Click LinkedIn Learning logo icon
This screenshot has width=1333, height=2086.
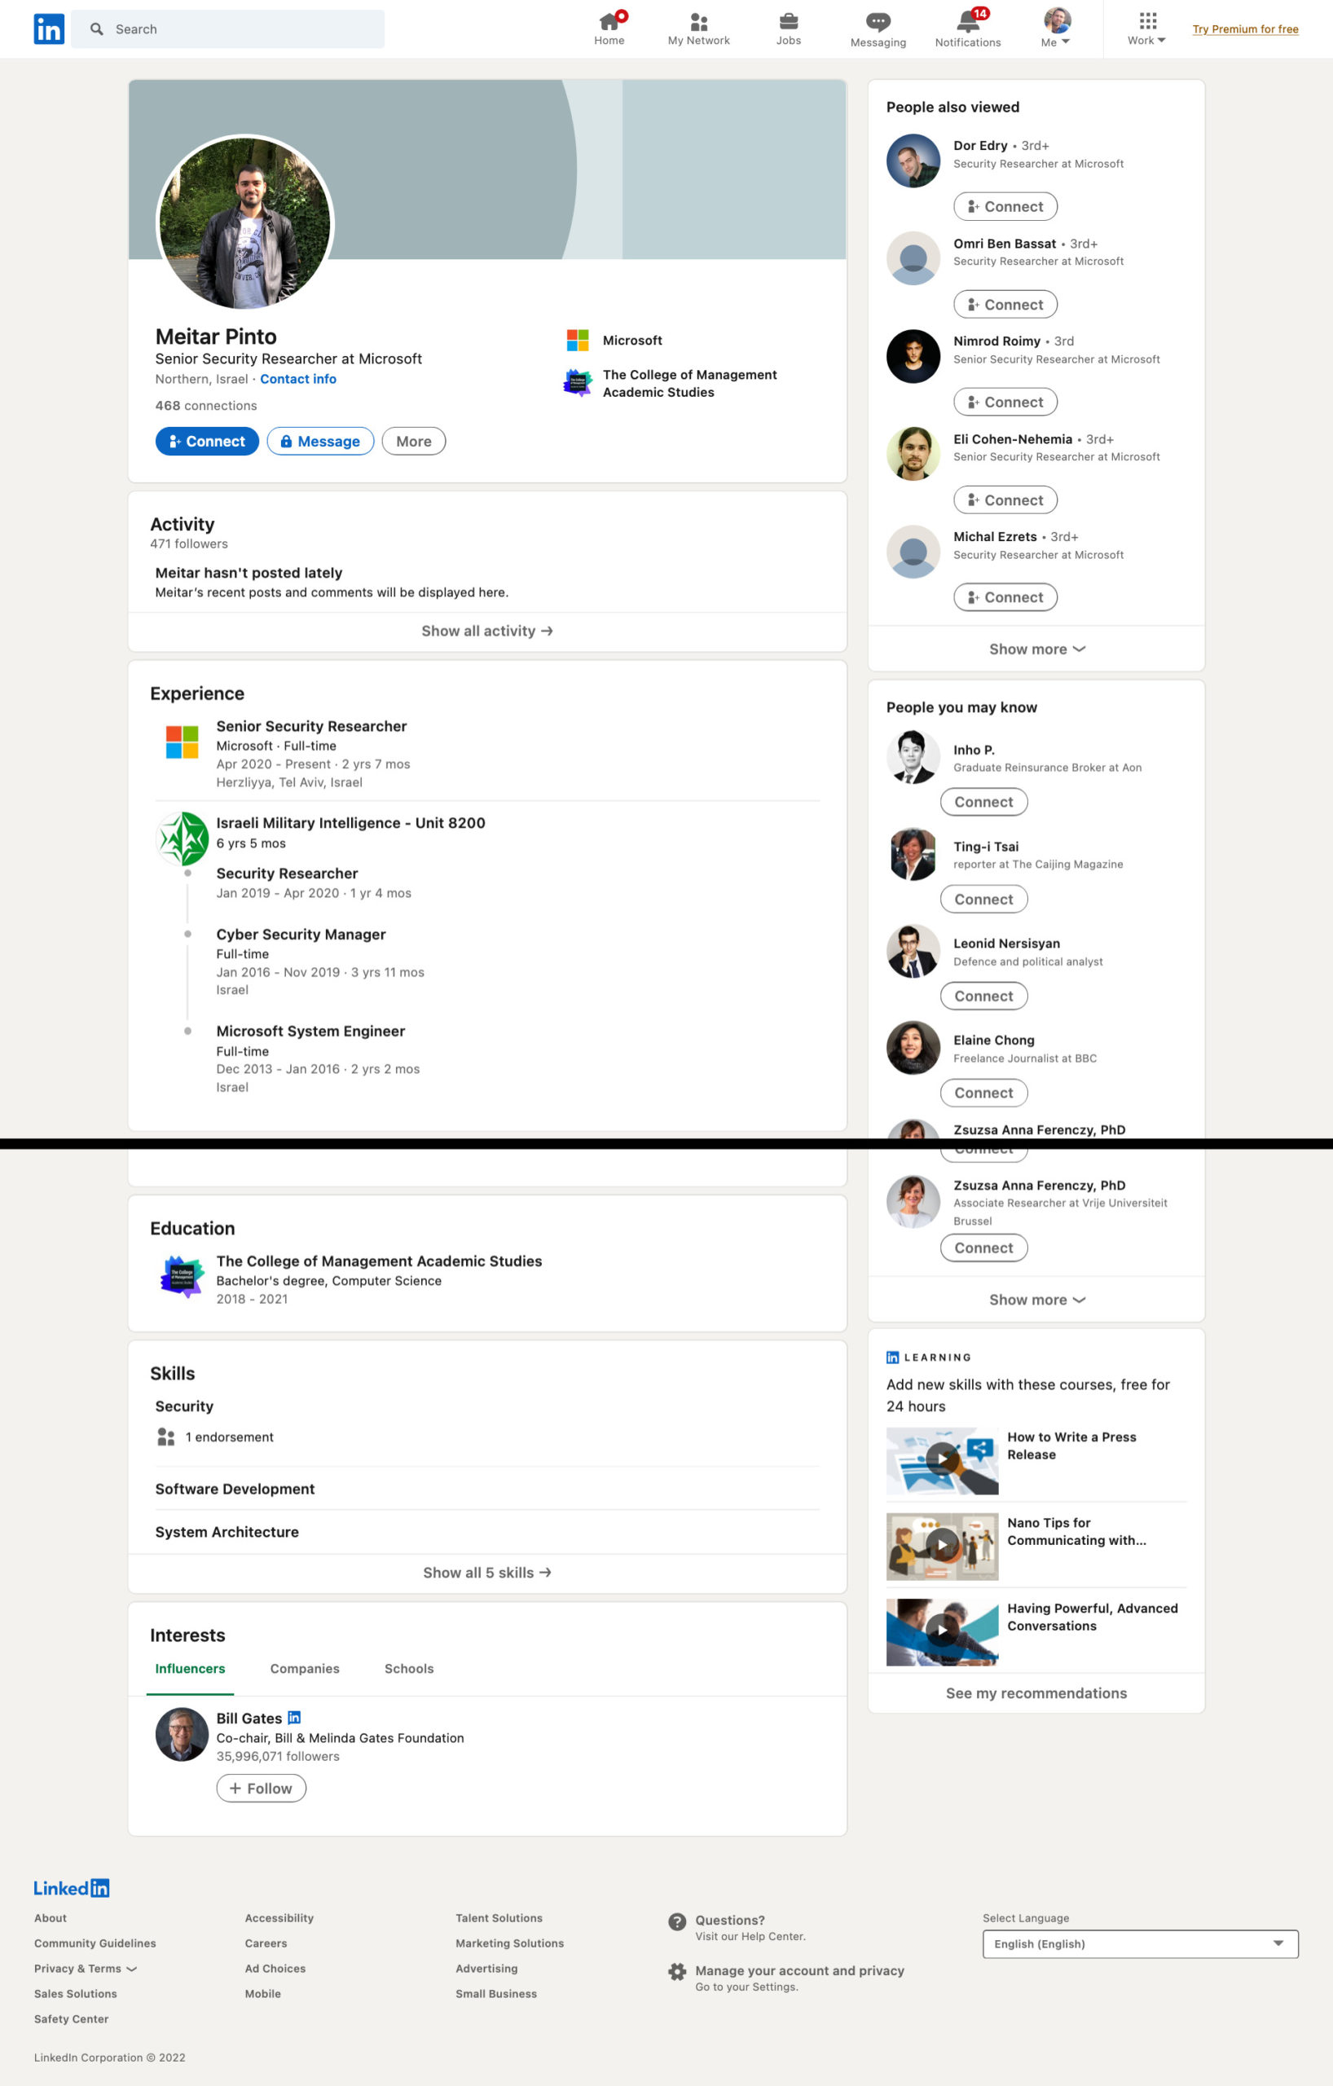pyautogui.click(x=892, y=1358)
